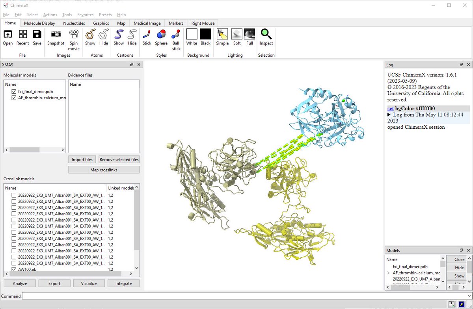This screenshot has width=473, height=309.
Task: Switch to the Medical Image tab
Action: (x=147, y=23)
